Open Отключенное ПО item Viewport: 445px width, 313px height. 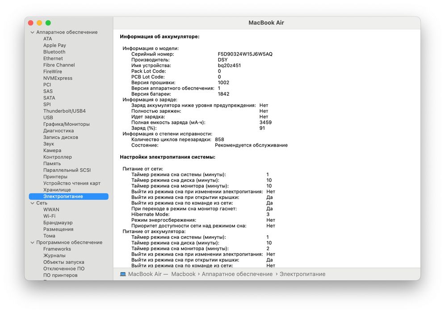coord(64,269)
